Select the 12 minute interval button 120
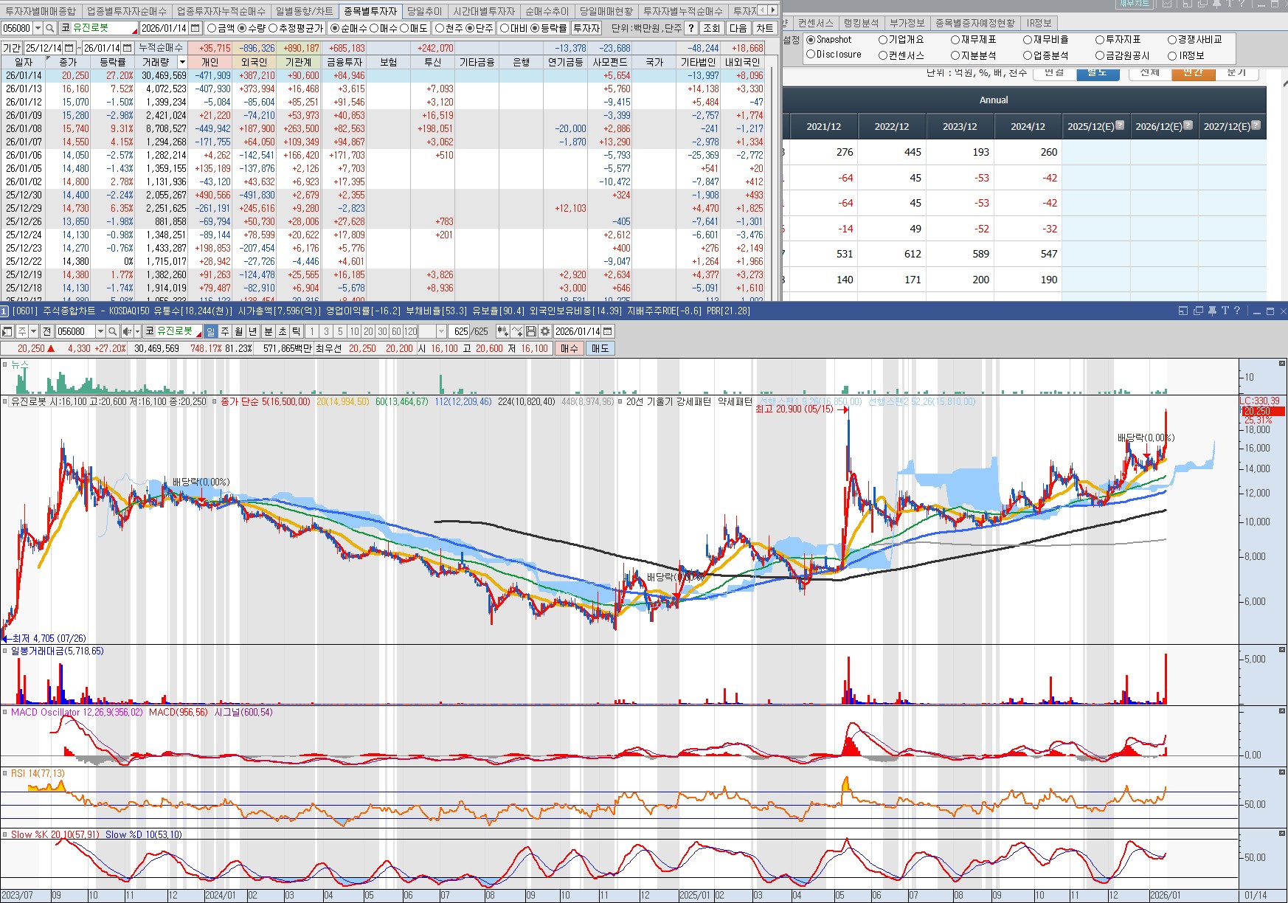This screenshot has width=1288, height=903. (x=411, y=331)
